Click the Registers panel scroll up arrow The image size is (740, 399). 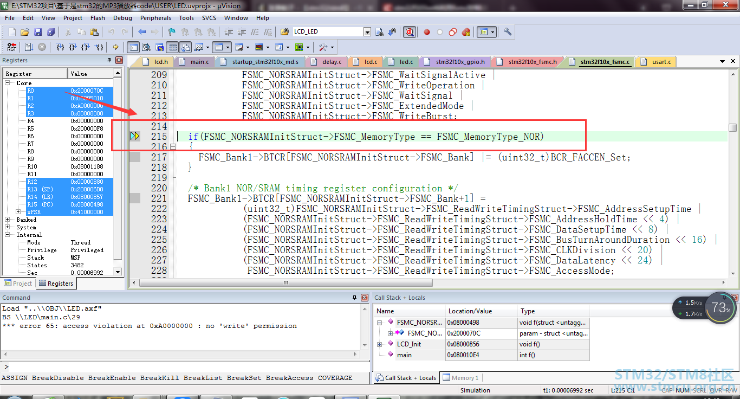118,73
